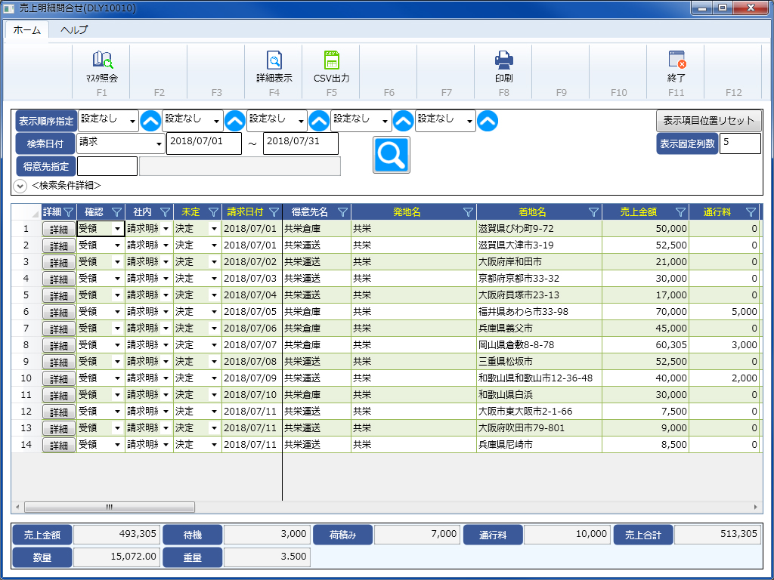Select toll cell 5,000 in row 6
This screenshot has height=580, width=774.
pos(724,312)
